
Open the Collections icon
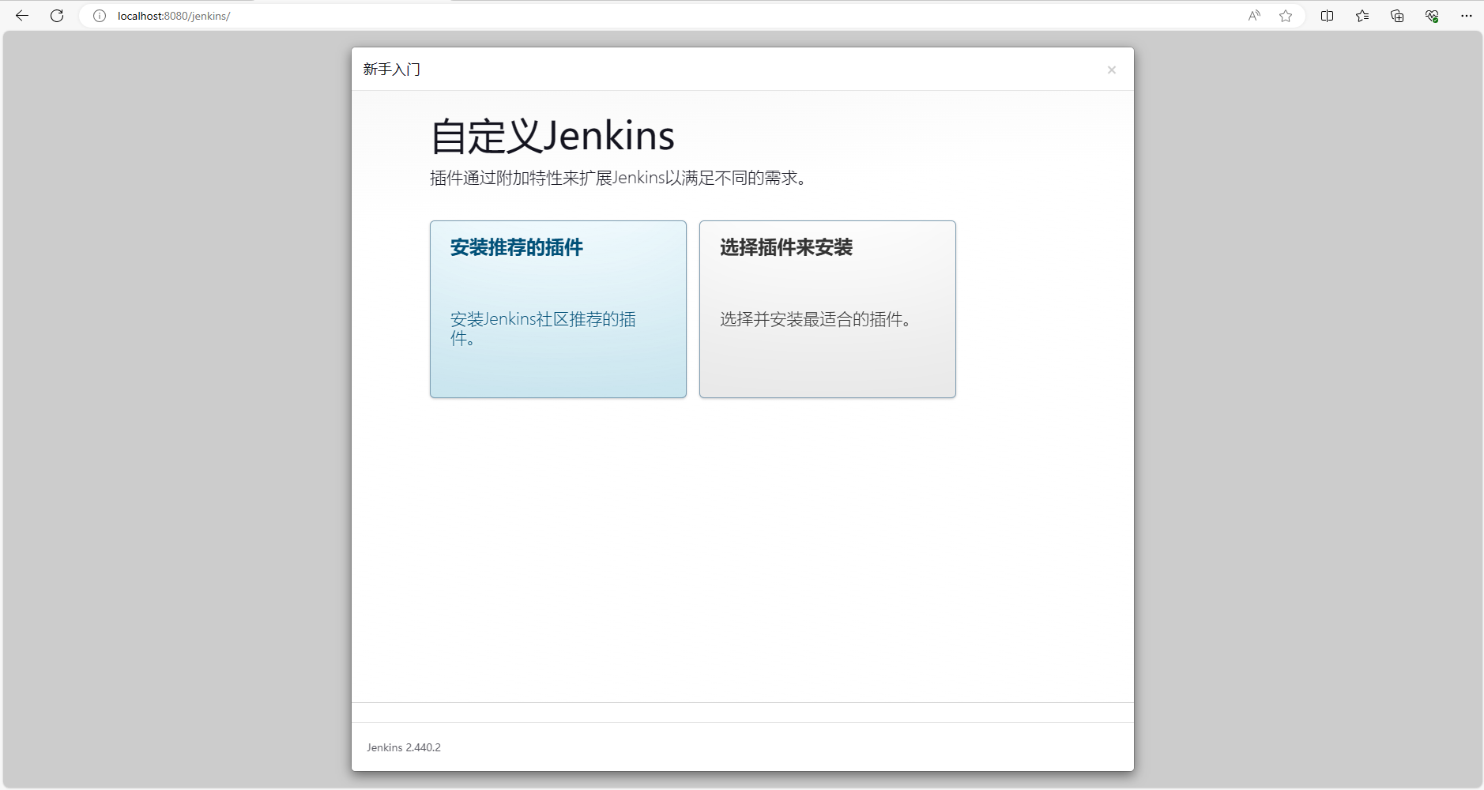tap(1397, 16)
